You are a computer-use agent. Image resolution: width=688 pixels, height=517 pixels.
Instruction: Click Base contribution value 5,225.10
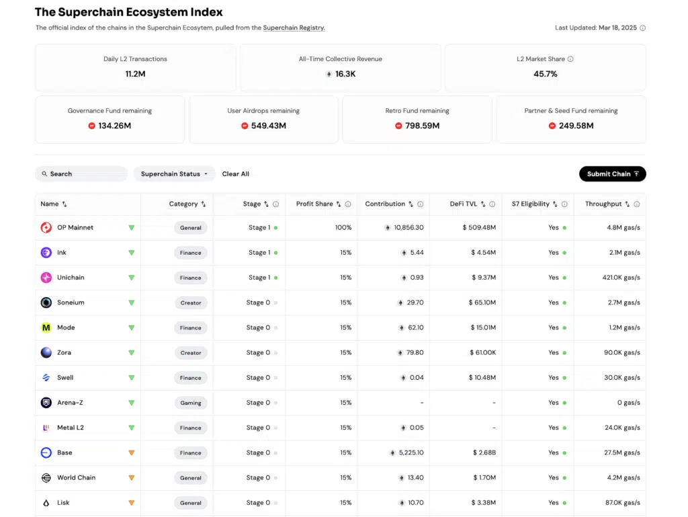[x=411, y=452]
